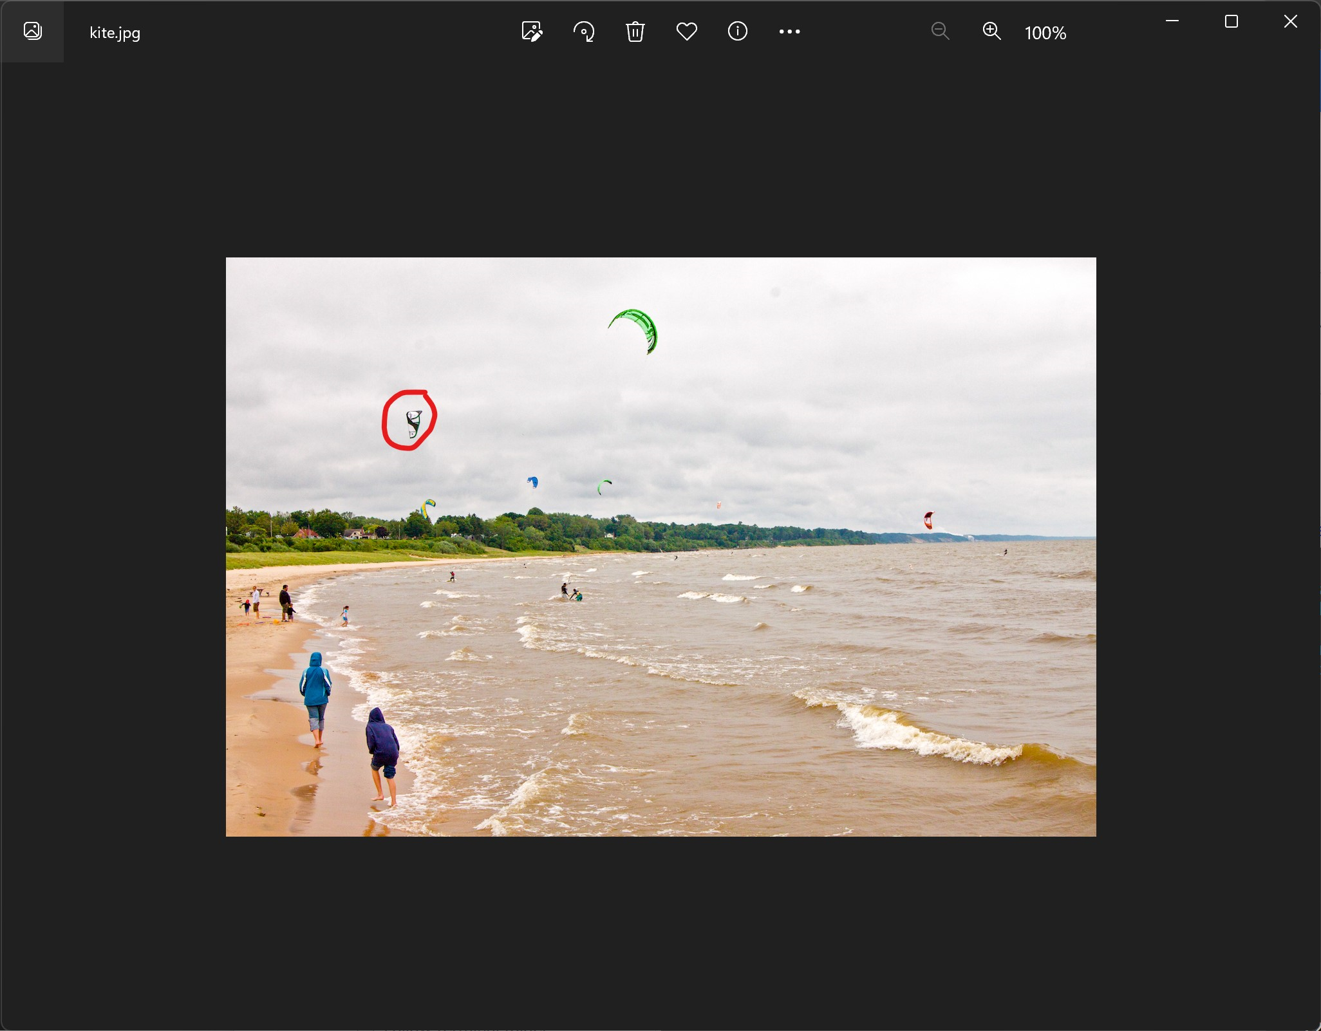This screenshot has height=1031, width=1321.
Task: Minimize the Photos window
Action: pos(1172,21)
